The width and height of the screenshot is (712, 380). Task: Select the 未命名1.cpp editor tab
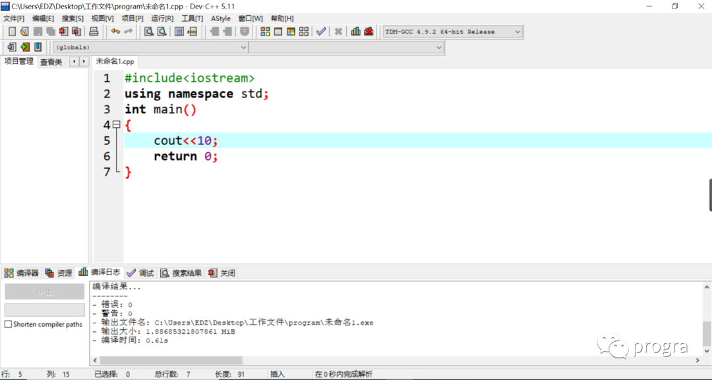(x=115, y=61)
